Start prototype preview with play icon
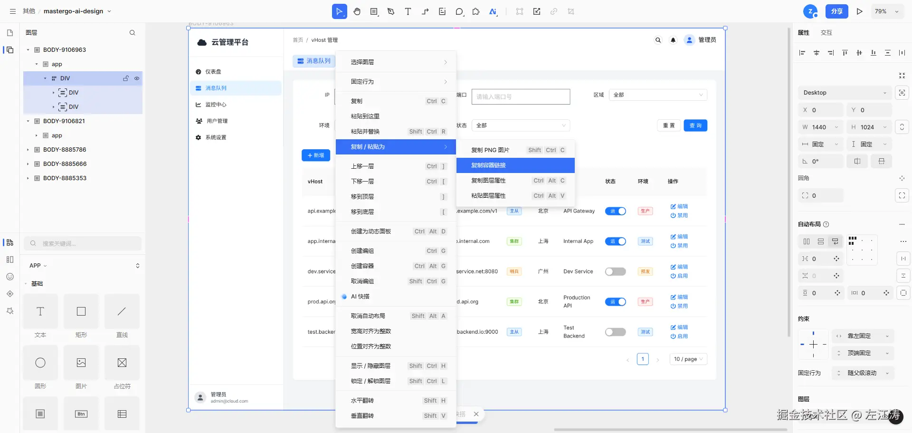 point(860,11)
